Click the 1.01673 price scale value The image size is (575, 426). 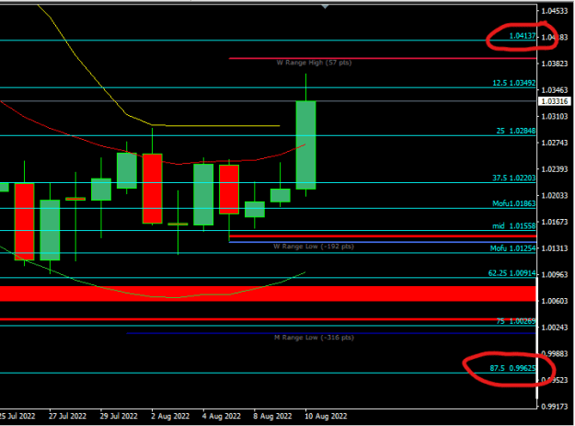(x=555, y=222)
